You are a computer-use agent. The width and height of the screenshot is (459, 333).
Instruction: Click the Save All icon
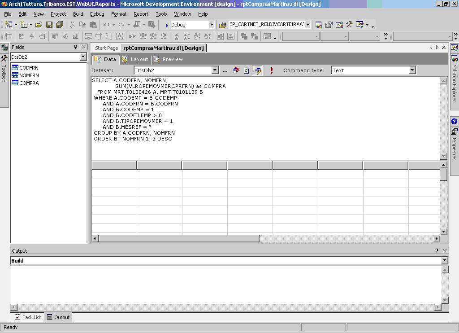(x=59, y=25)
